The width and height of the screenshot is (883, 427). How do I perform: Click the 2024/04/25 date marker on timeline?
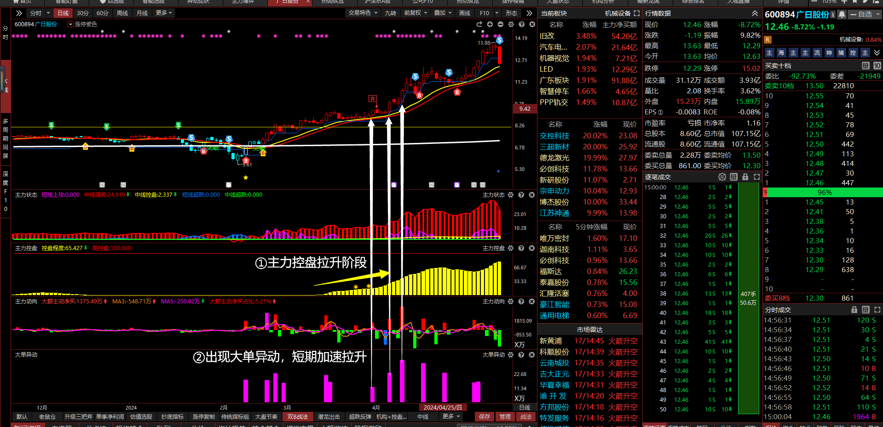(x=443, y=408)
